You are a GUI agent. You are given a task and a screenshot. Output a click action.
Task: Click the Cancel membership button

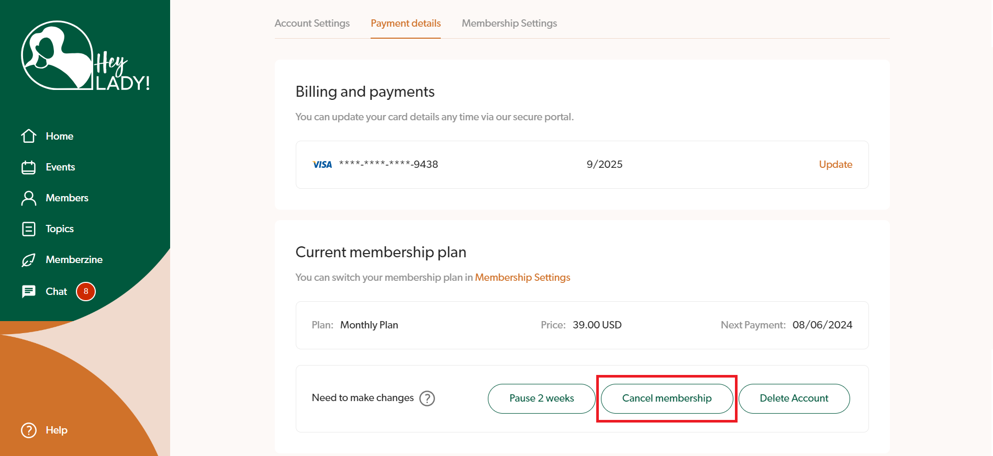point(666,398)
